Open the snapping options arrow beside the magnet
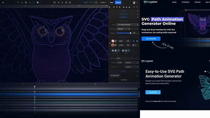The image size is (210, 118). tap(88, 2)
